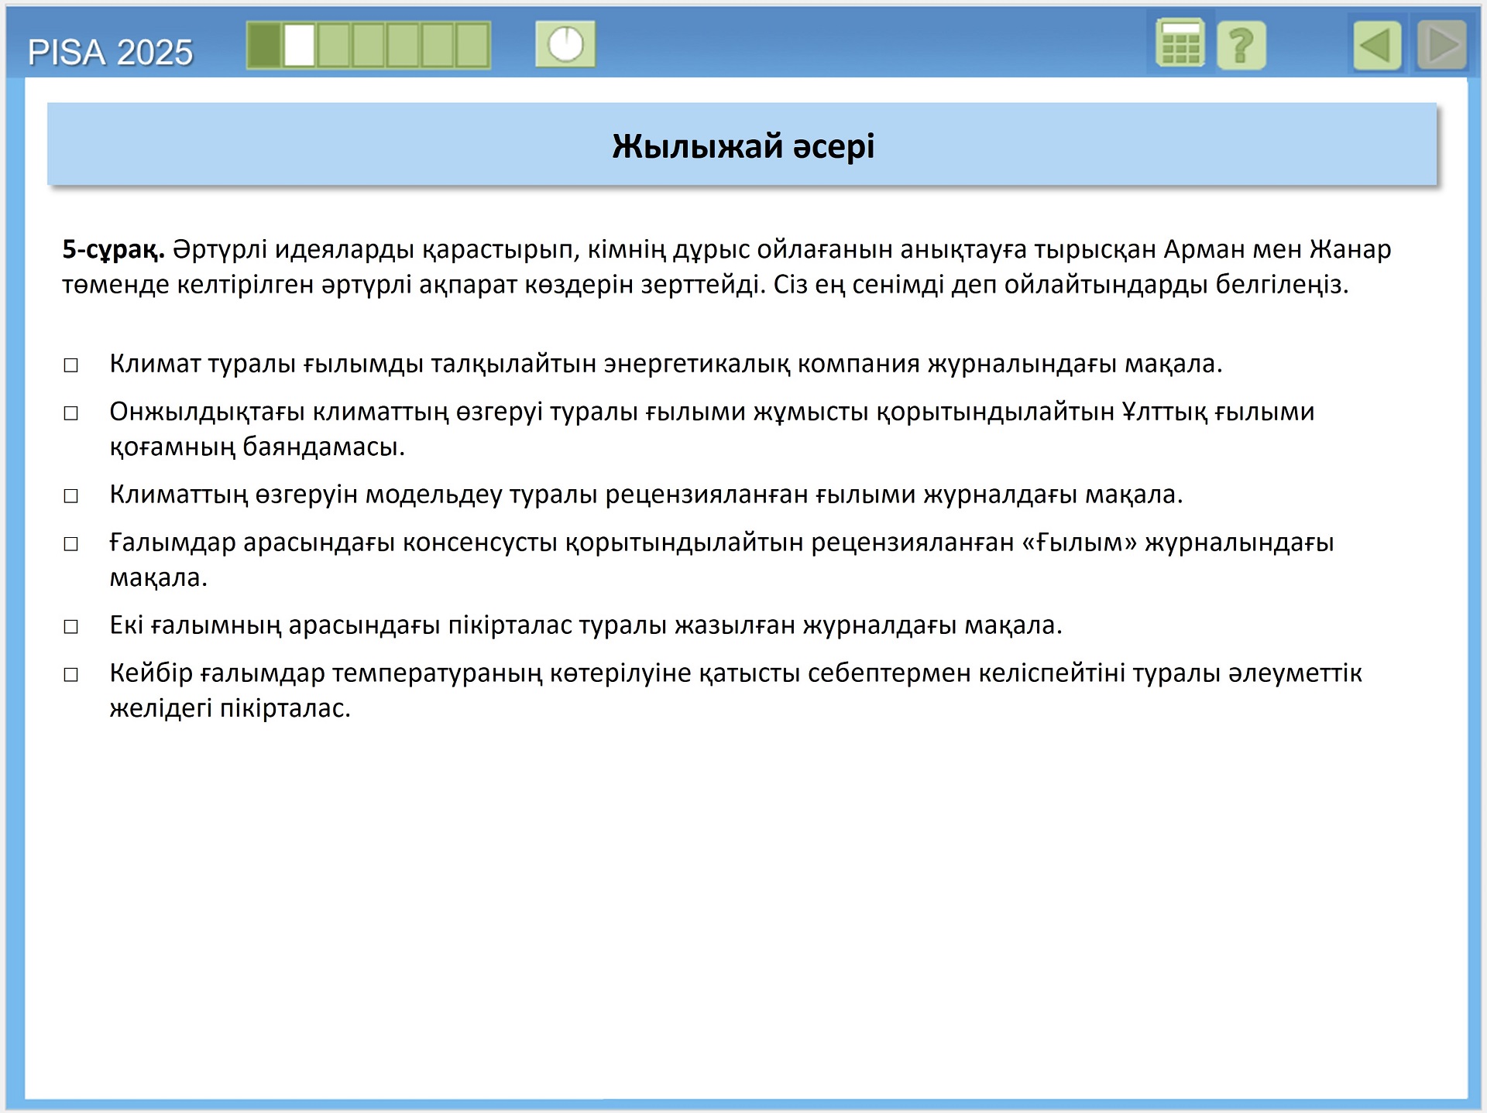This screenshot has height=1113, width=1487.
Task: Check the «Ғылым» journal consensus article option
Action: coord(71,543)
